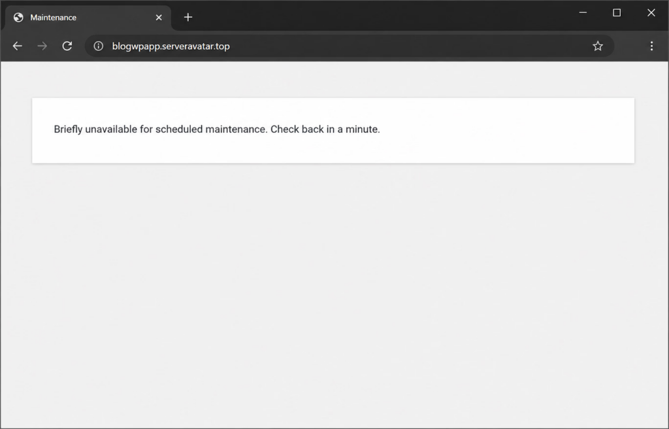Viewport: 669px width, 429px height.
Task: Close the Maintenance tab
Action: (159, 18)
